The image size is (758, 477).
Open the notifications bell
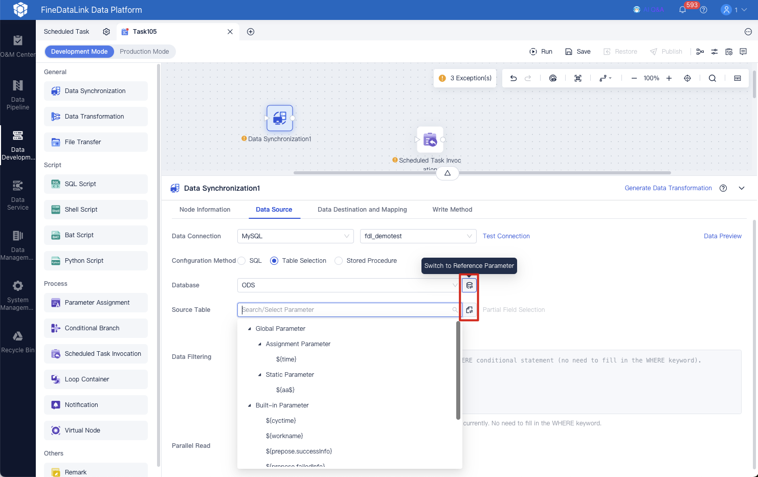(682, 10)
